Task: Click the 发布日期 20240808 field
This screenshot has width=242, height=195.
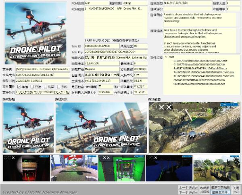Action: (140, 69)
